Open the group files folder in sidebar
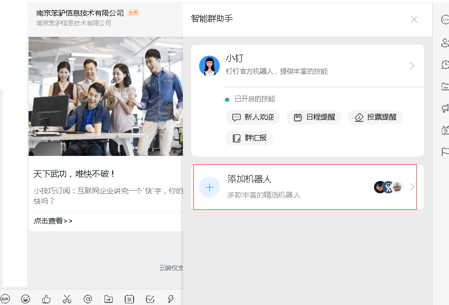 click(x=445, y=86)
